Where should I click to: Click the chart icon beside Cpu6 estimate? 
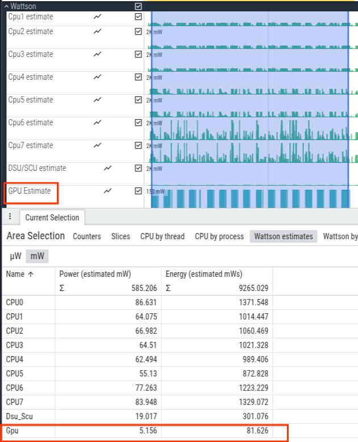(x=97, y=122)
